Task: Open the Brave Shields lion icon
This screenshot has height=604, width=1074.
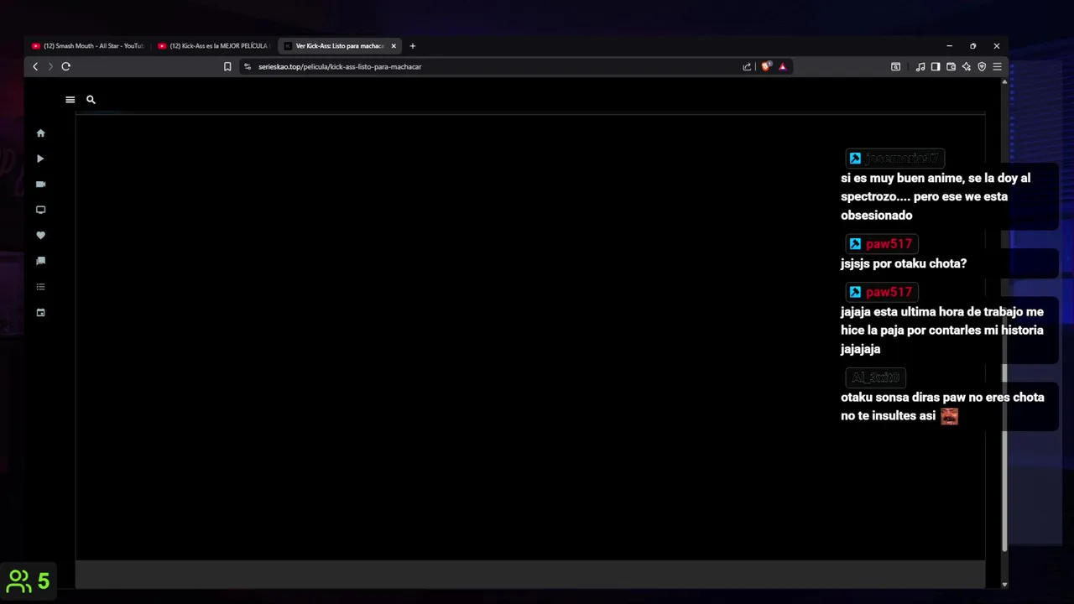Action: [766, 66]
